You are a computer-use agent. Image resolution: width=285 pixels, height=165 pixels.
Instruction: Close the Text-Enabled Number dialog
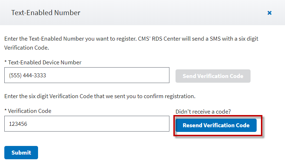click(270, 13)
